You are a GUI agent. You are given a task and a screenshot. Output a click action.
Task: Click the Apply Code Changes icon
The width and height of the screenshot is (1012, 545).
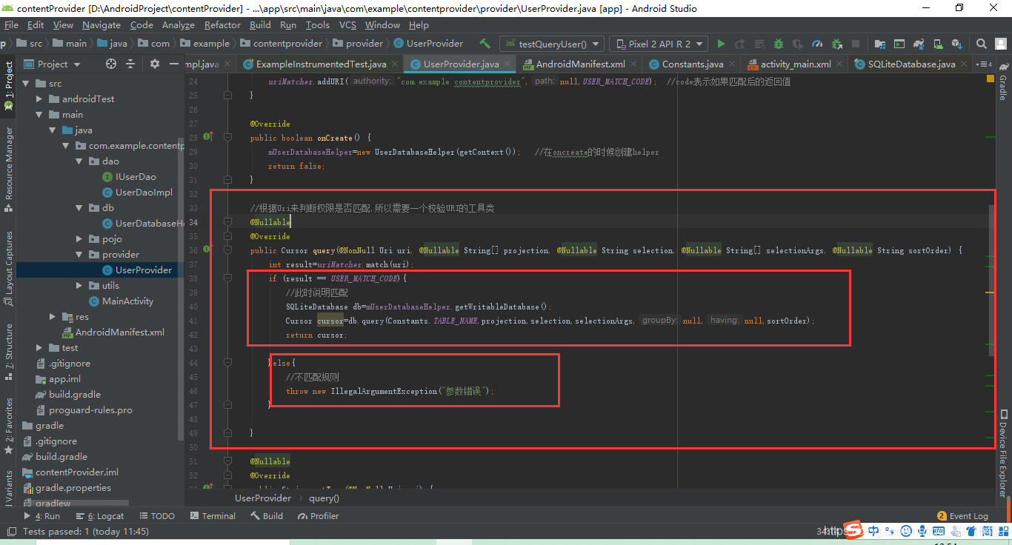click(x=759, y=44)
